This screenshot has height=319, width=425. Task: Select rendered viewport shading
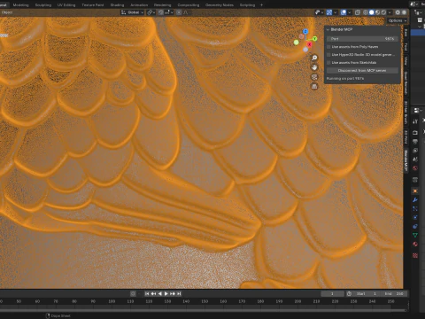(x=383, y=12)
